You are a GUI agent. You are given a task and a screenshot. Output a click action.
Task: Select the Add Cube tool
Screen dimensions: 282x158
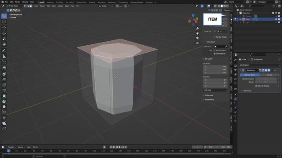4,62
